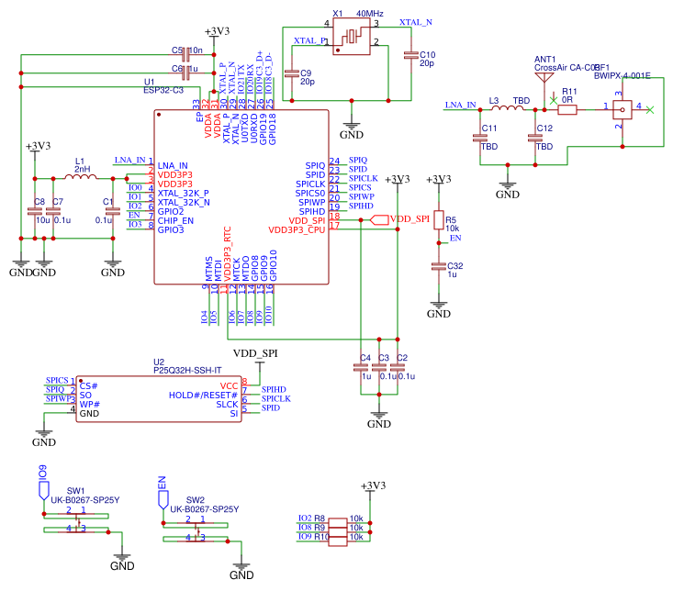Select the X1 40MHz crystal symbol

(352, 36)
